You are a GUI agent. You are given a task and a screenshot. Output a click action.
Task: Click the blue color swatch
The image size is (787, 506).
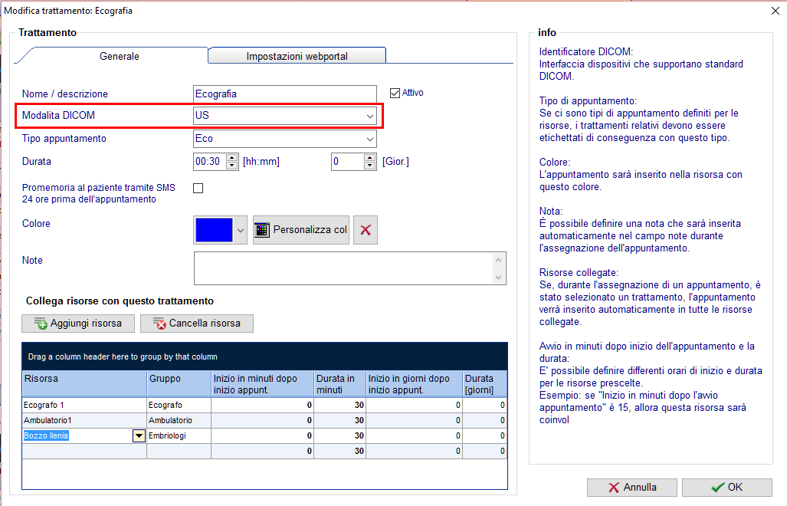pyautogui.click(x=215, y=230)
